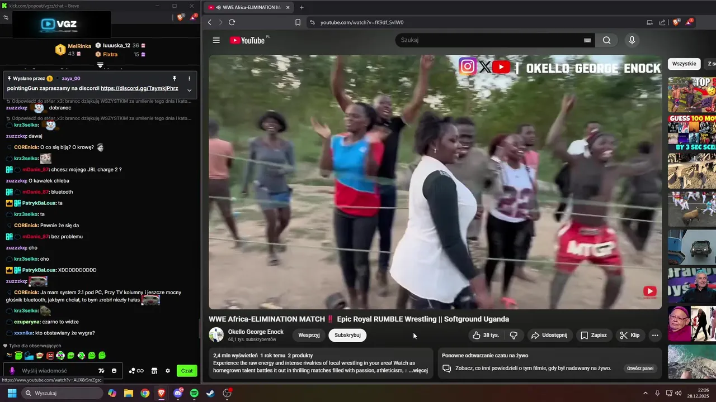Like the video with the thumbs-up button
The image size is (716, 402).
(x=486, y=335)
